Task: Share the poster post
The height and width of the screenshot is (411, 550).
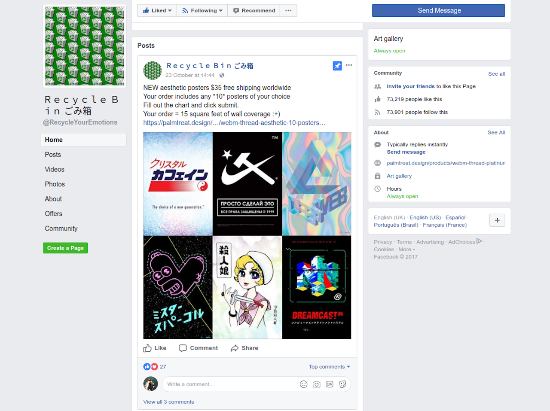Action: [x=244, y=348]
